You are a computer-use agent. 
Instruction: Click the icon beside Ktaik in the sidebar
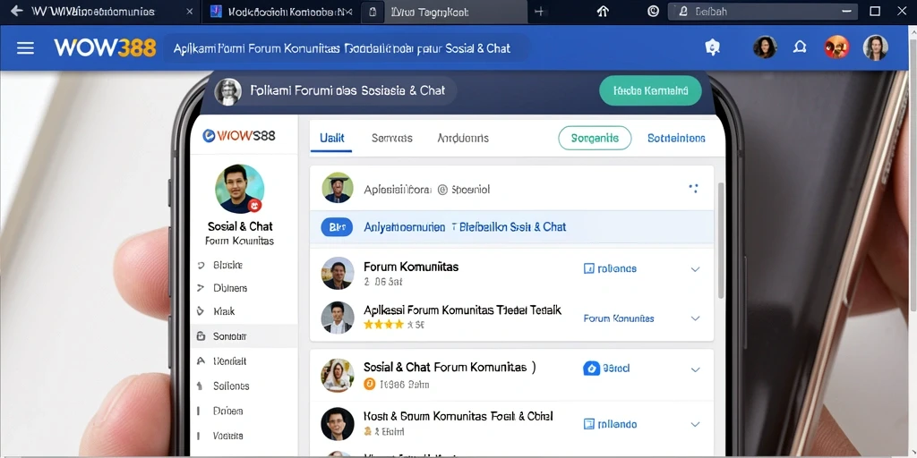pos(201,311)
